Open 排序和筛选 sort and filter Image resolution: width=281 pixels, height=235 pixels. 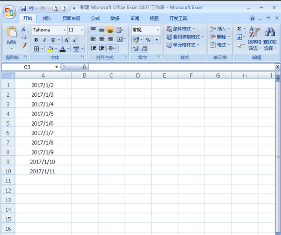tap(254, 38)
